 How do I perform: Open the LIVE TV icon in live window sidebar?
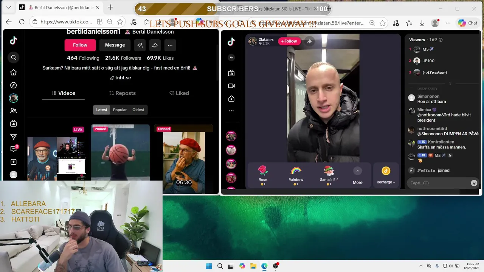pos(231,73)
